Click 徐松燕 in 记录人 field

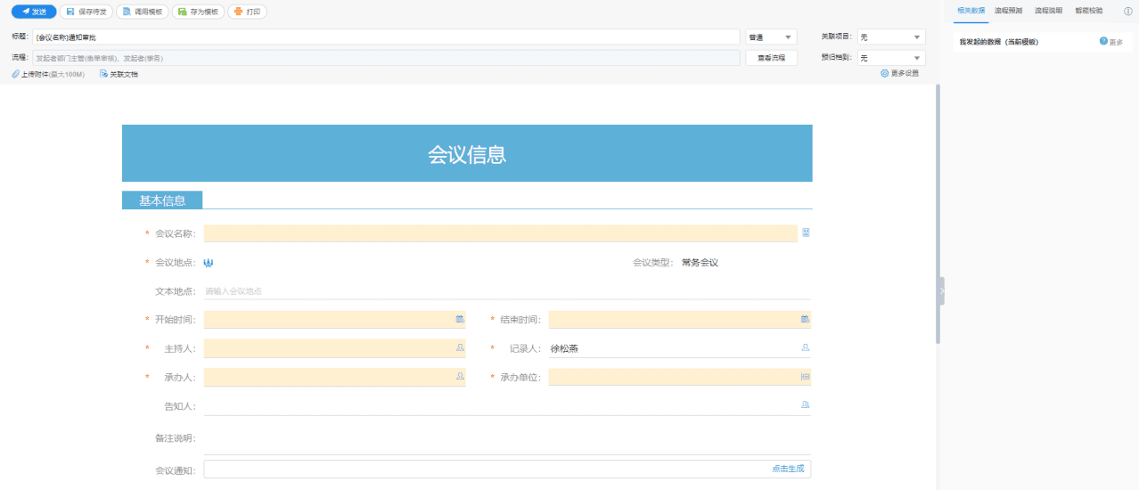pyautogui.click(x=564, y=348)
